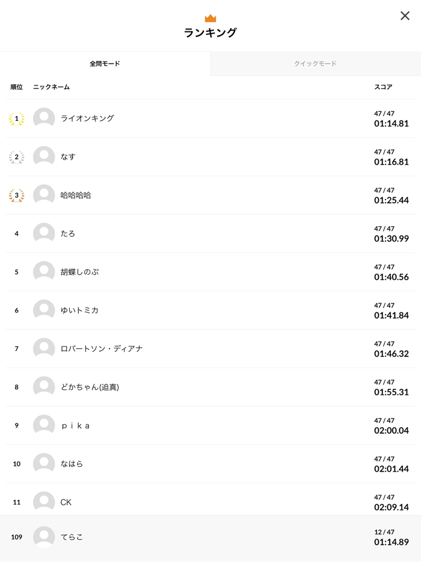This screenshot has height=562, width=421.
Task: Click なはら's score 02:01.44
Action: [x=391, y=469]
